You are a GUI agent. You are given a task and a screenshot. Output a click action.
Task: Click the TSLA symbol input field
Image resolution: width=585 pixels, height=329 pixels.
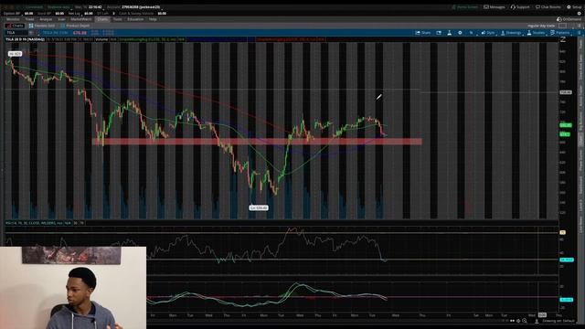(16, 33)
